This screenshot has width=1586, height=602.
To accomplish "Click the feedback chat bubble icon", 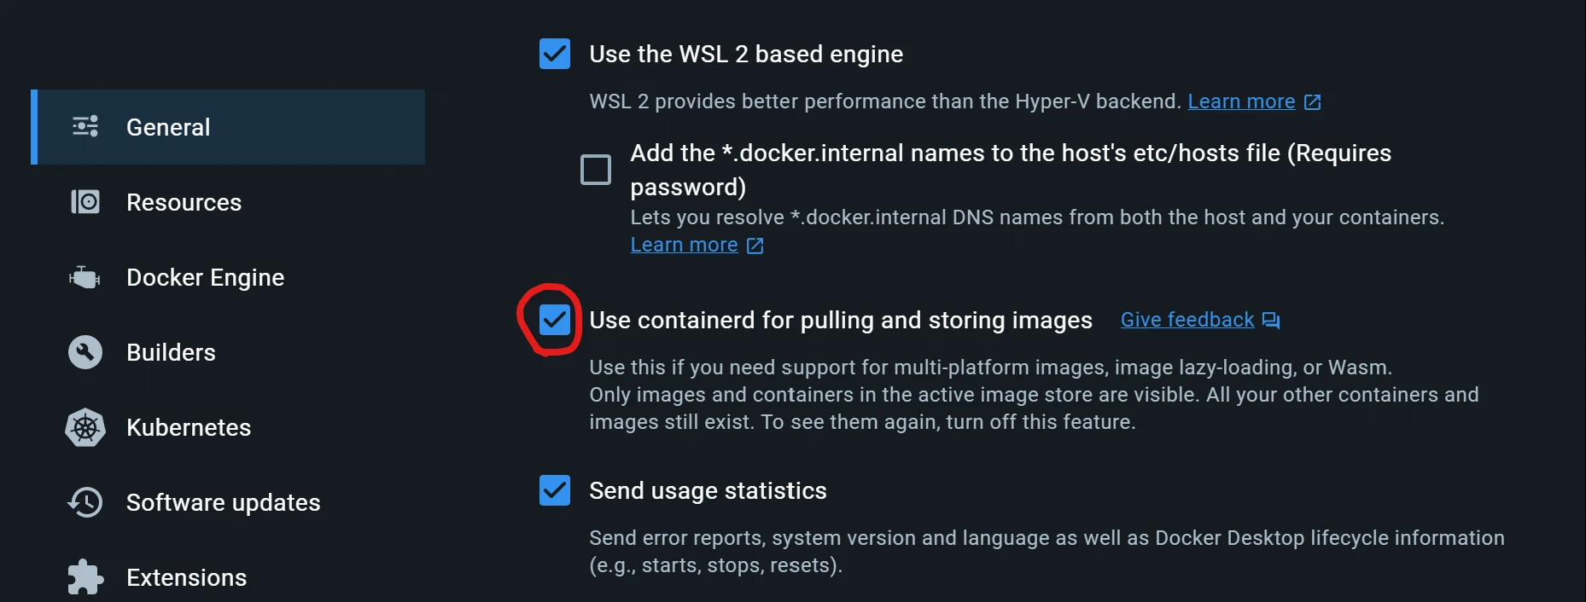I will 1271,321.
